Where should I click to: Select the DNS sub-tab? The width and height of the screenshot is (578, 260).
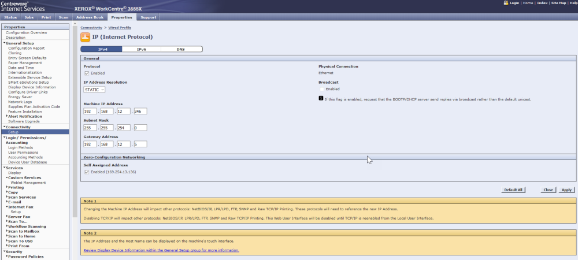181,49
